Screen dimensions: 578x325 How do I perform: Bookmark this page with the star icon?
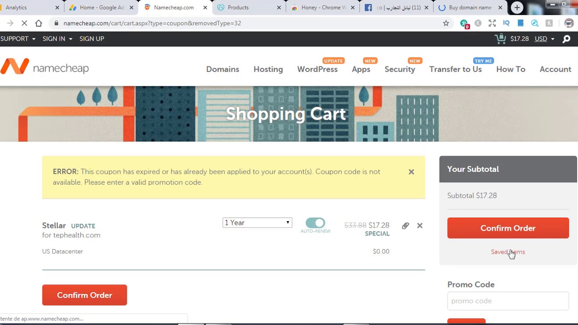[x=446, y=23]
